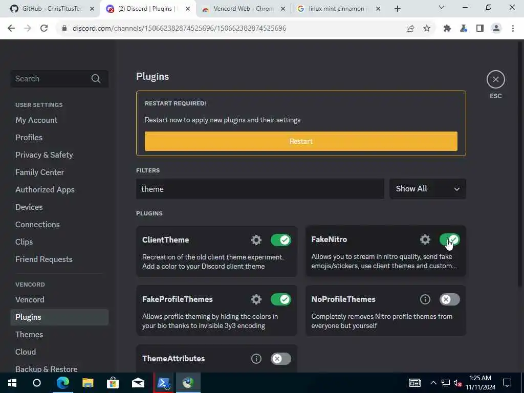Open PowerShell from taskbar
The image size is (524, 393).
163,383
